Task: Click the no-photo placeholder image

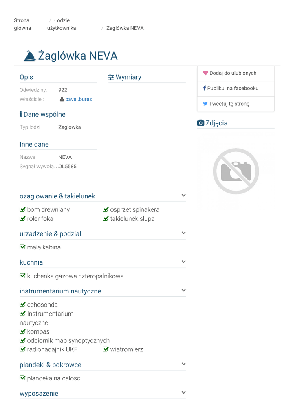Action: pos(236,171)
